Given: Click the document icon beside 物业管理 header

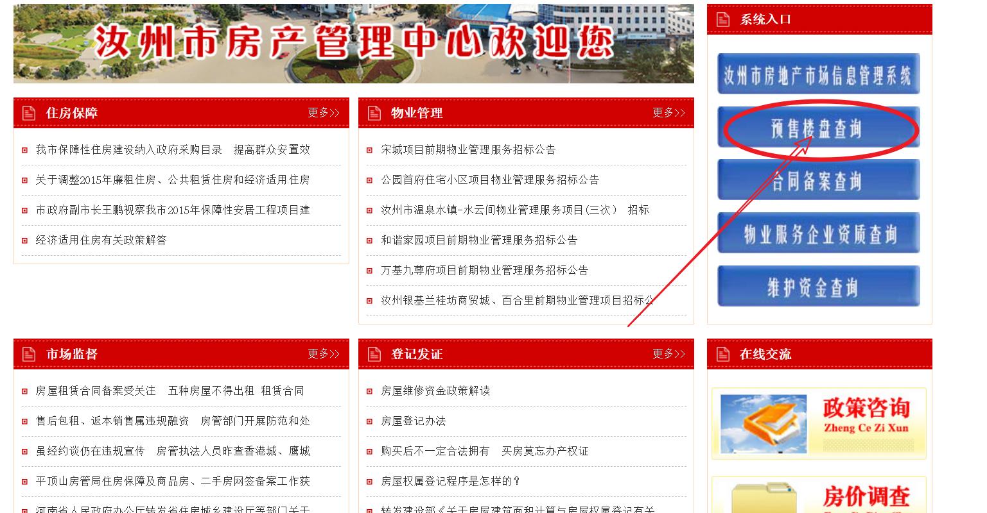Looking at the screenshot, I should click(x=374, y=113).
